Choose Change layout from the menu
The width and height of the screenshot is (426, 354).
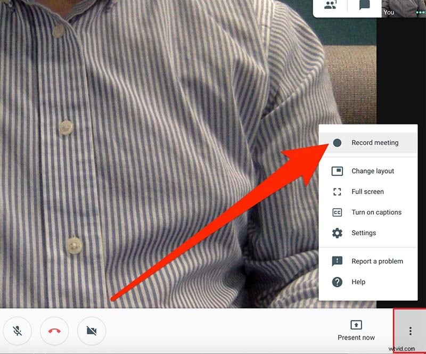(372, 171)
